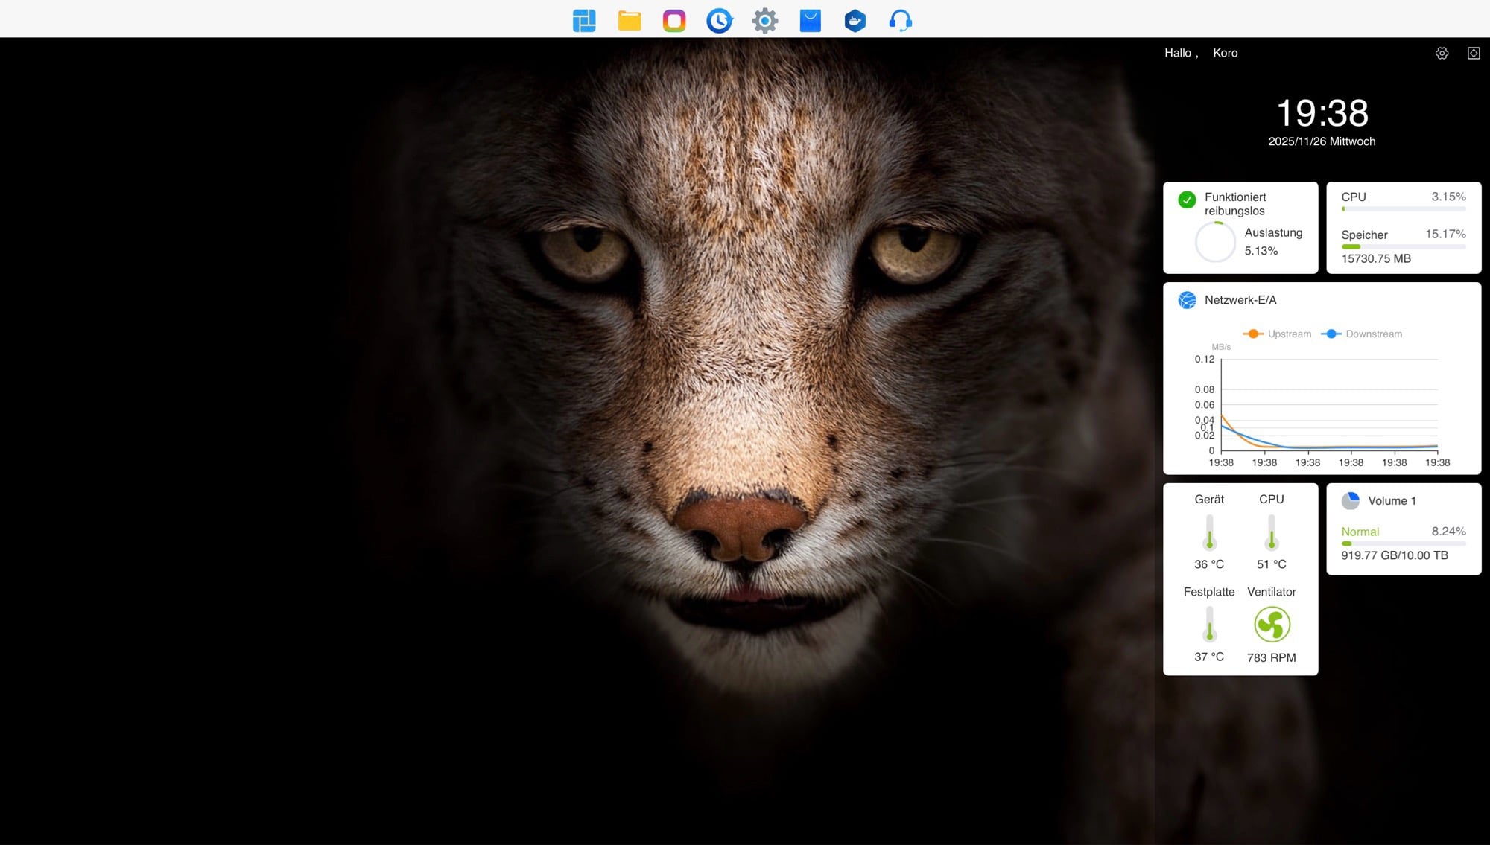Click the CPU usage progress bar

pyautogui.click(x=1404, y=209)
